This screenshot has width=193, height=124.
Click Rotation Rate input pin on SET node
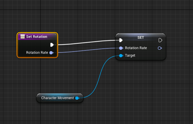pyautogui.click(x=121, y=48)
